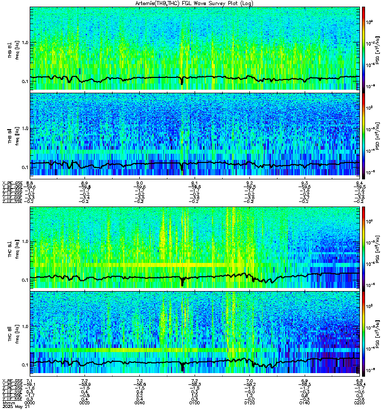This screenshot has width=384, height=410.
Task: Click the '1.0' frequency tick in THB B∥ panel
Action: [25, 129]
